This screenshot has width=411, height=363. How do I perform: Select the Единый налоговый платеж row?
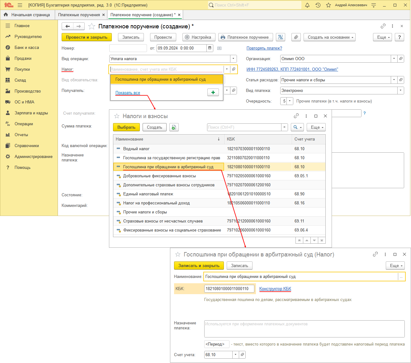click(148, 194)
